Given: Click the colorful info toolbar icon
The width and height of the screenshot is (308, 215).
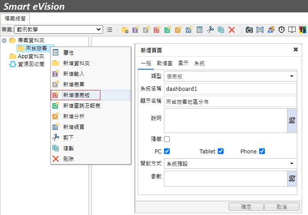Looking at the screenshot, I should (303, 30).
